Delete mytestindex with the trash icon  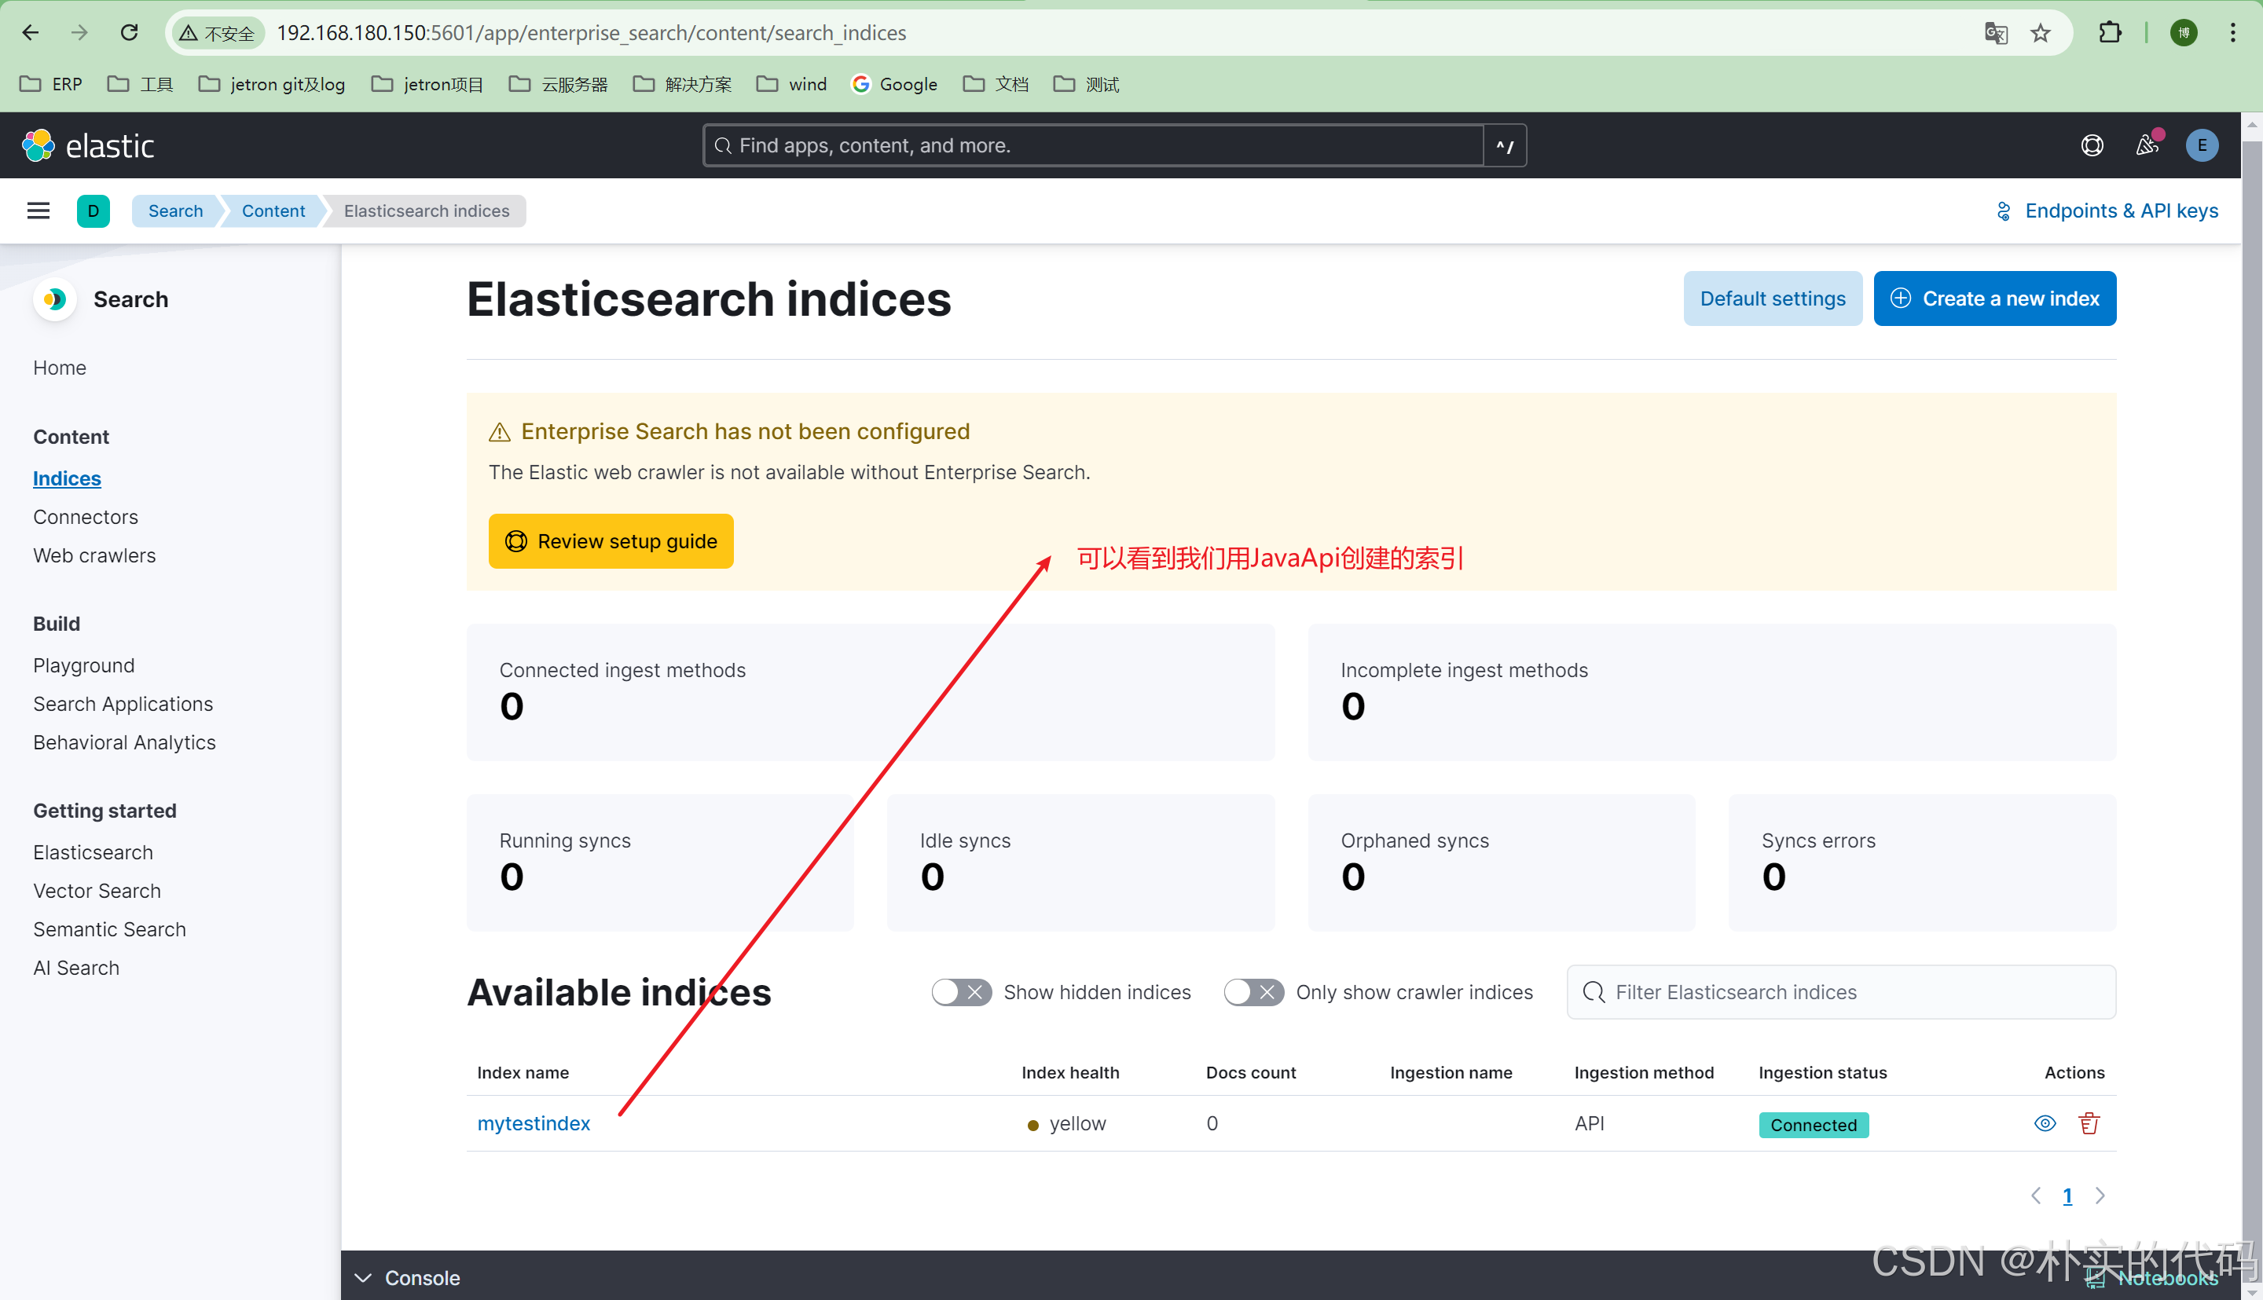coord(2089,1123)
